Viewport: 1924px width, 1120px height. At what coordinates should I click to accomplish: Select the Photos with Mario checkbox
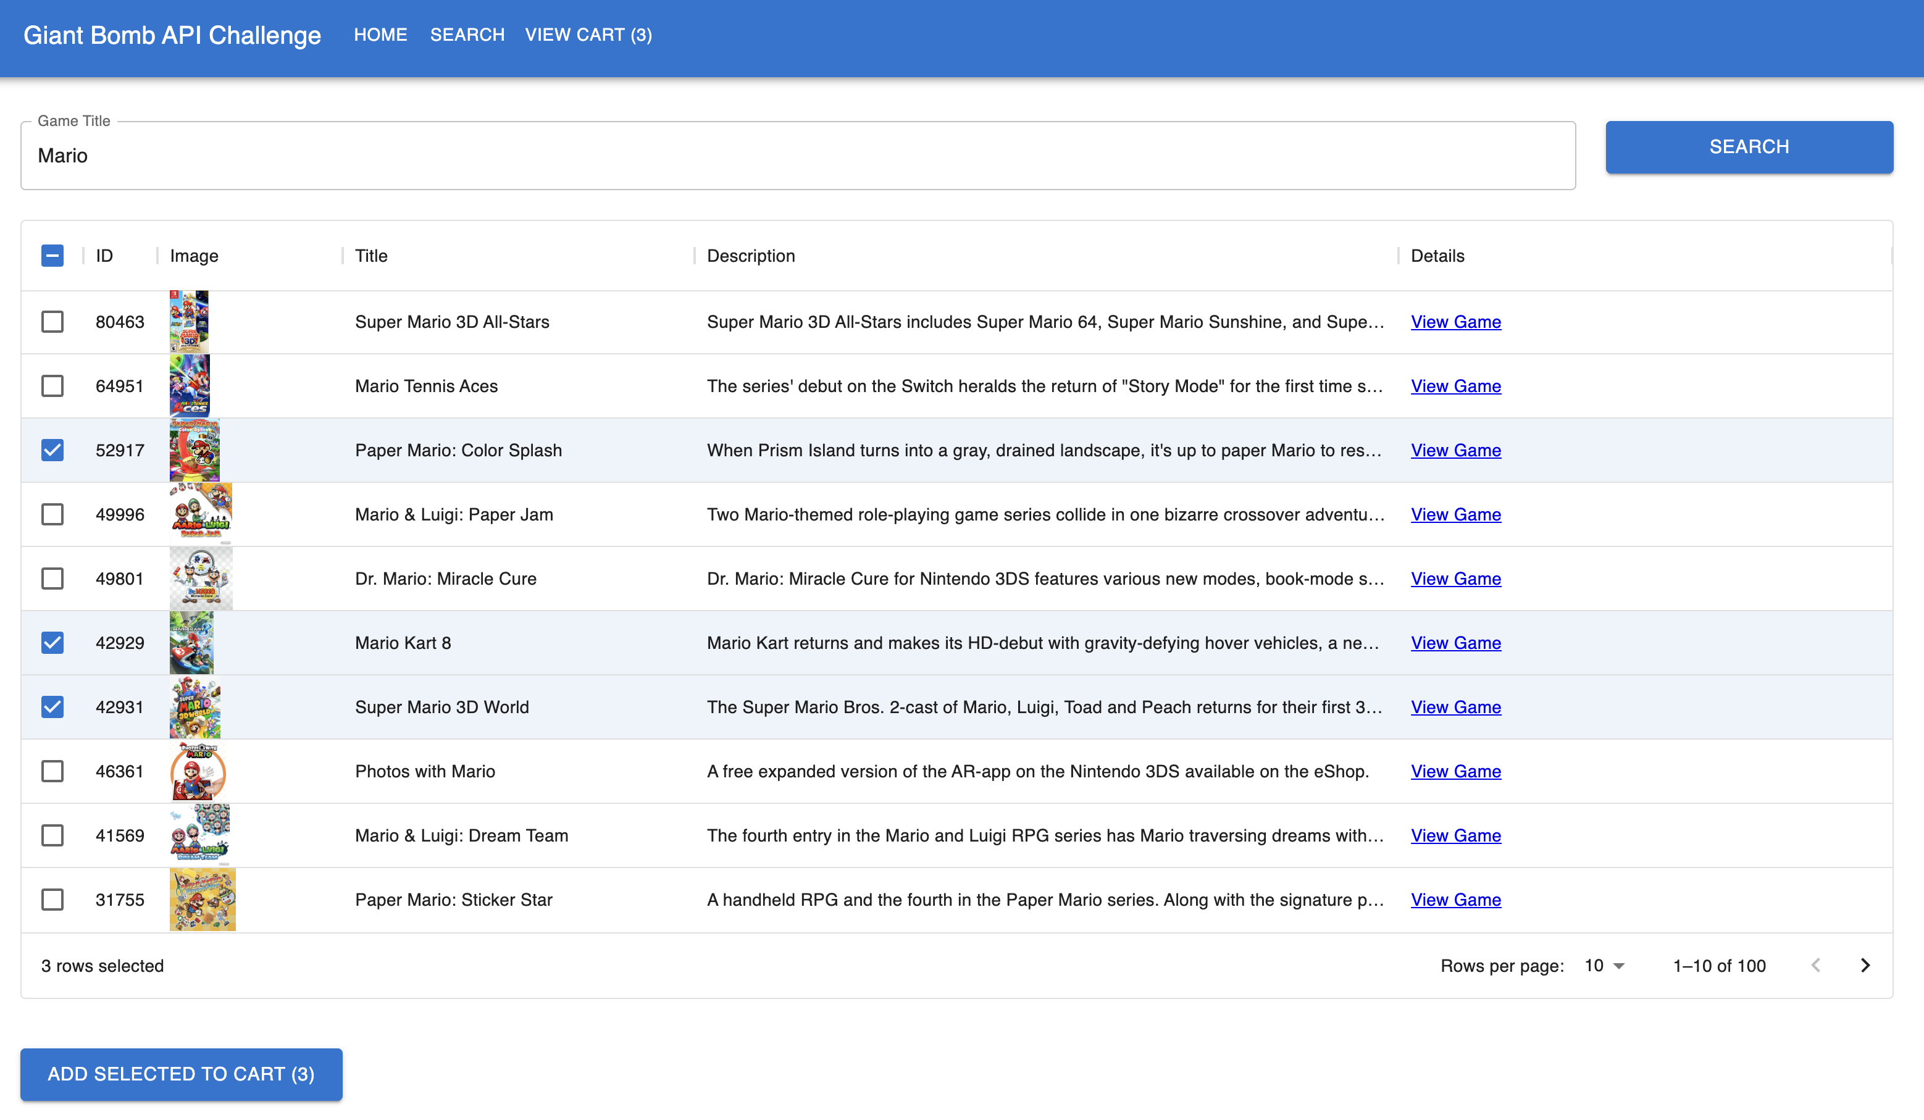(52, 771)
